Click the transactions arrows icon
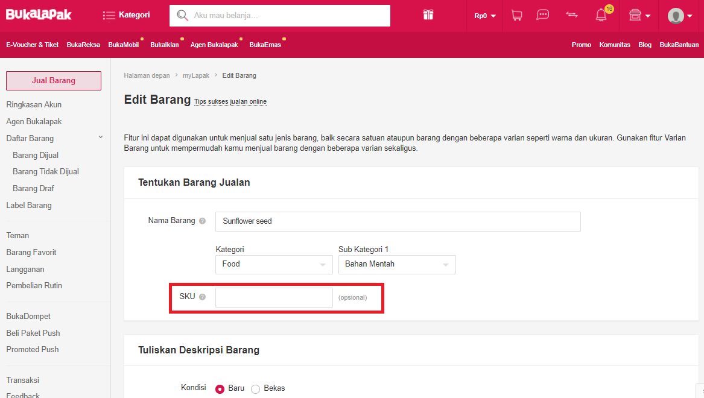 [571, 15]
